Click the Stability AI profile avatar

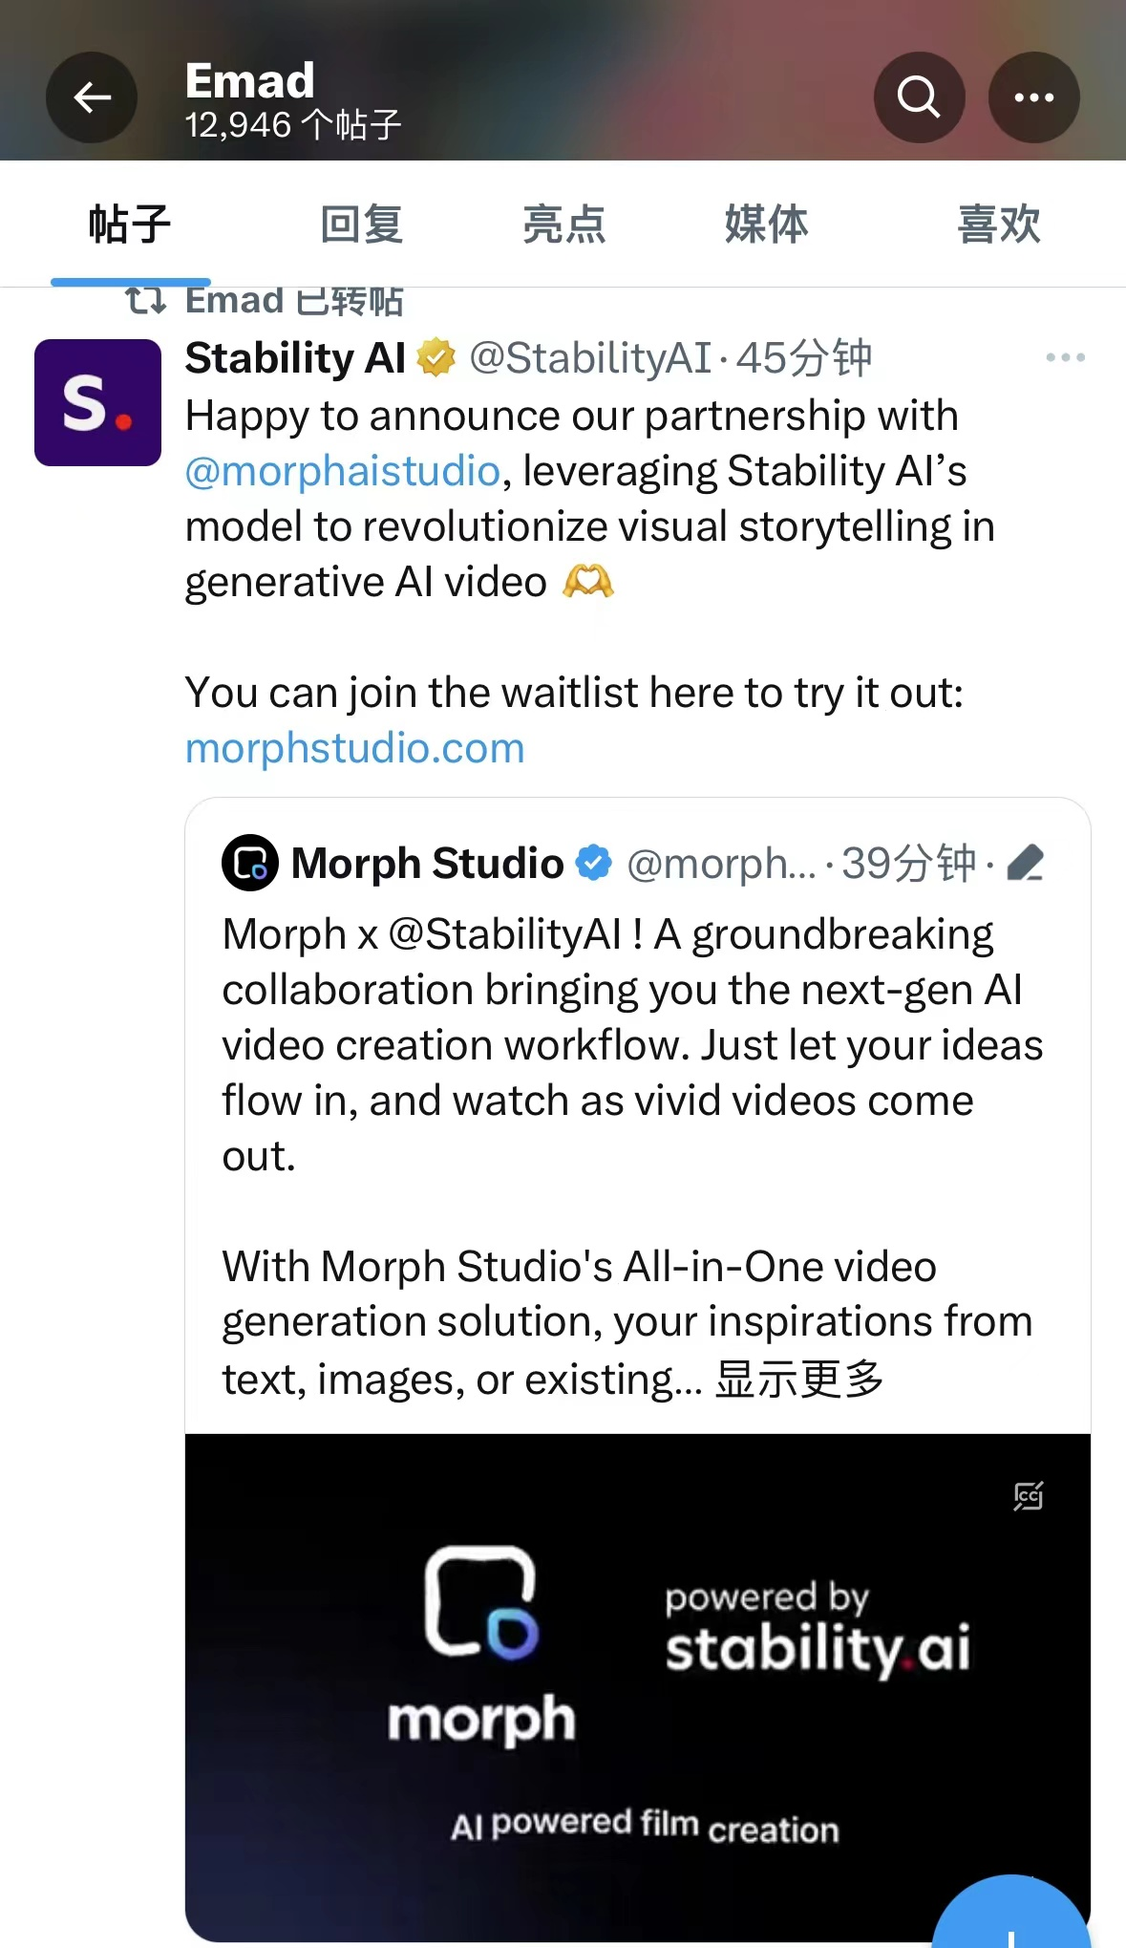coord(97,404)
